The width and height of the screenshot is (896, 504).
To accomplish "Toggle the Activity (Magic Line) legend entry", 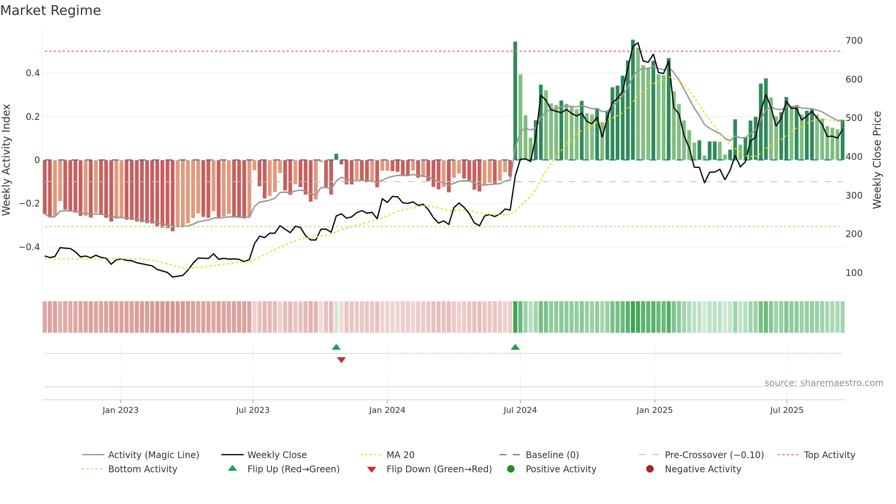I will coord(141,455).
